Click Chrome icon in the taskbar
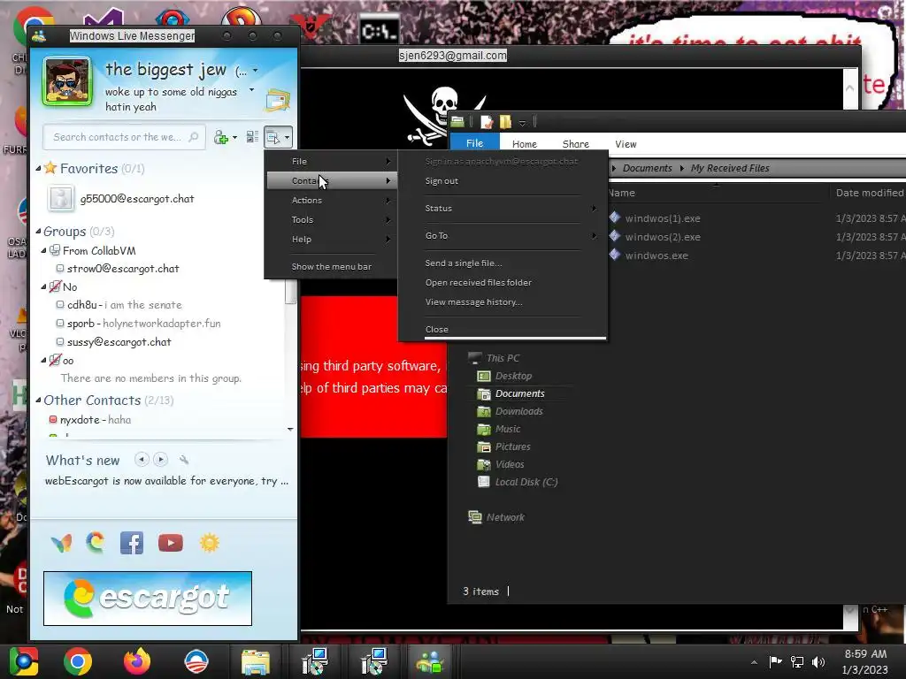Image resolution: width=906 pixels, height=679 pixels. click(x=78, y=661)
